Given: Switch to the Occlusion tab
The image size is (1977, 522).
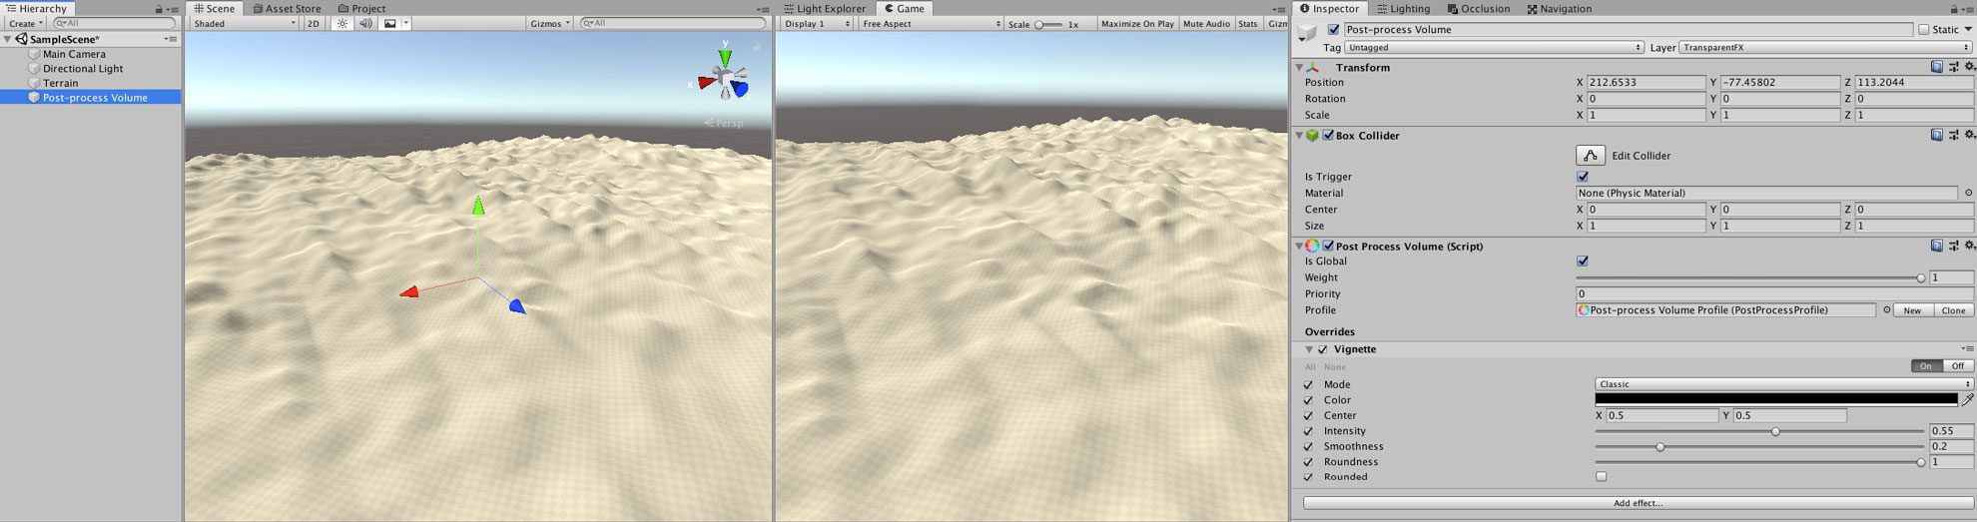Looking at the screenshot, I should (1478, 8).
